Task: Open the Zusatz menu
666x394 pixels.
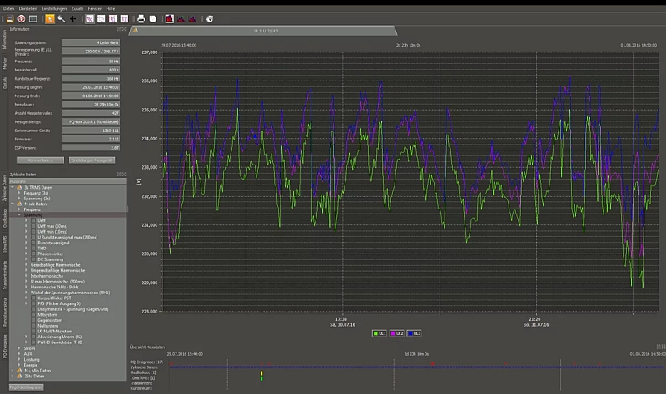Action: tap(77, 8)
